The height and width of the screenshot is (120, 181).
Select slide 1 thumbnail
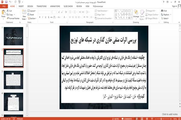click(x=13, y=36)
